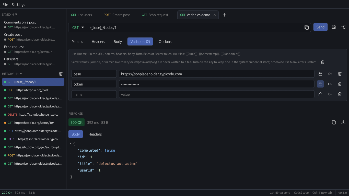Select history entry GET httpbin.org/status/404
The image size is (349, 196).
pyautogui.click(x=33, y=123)
